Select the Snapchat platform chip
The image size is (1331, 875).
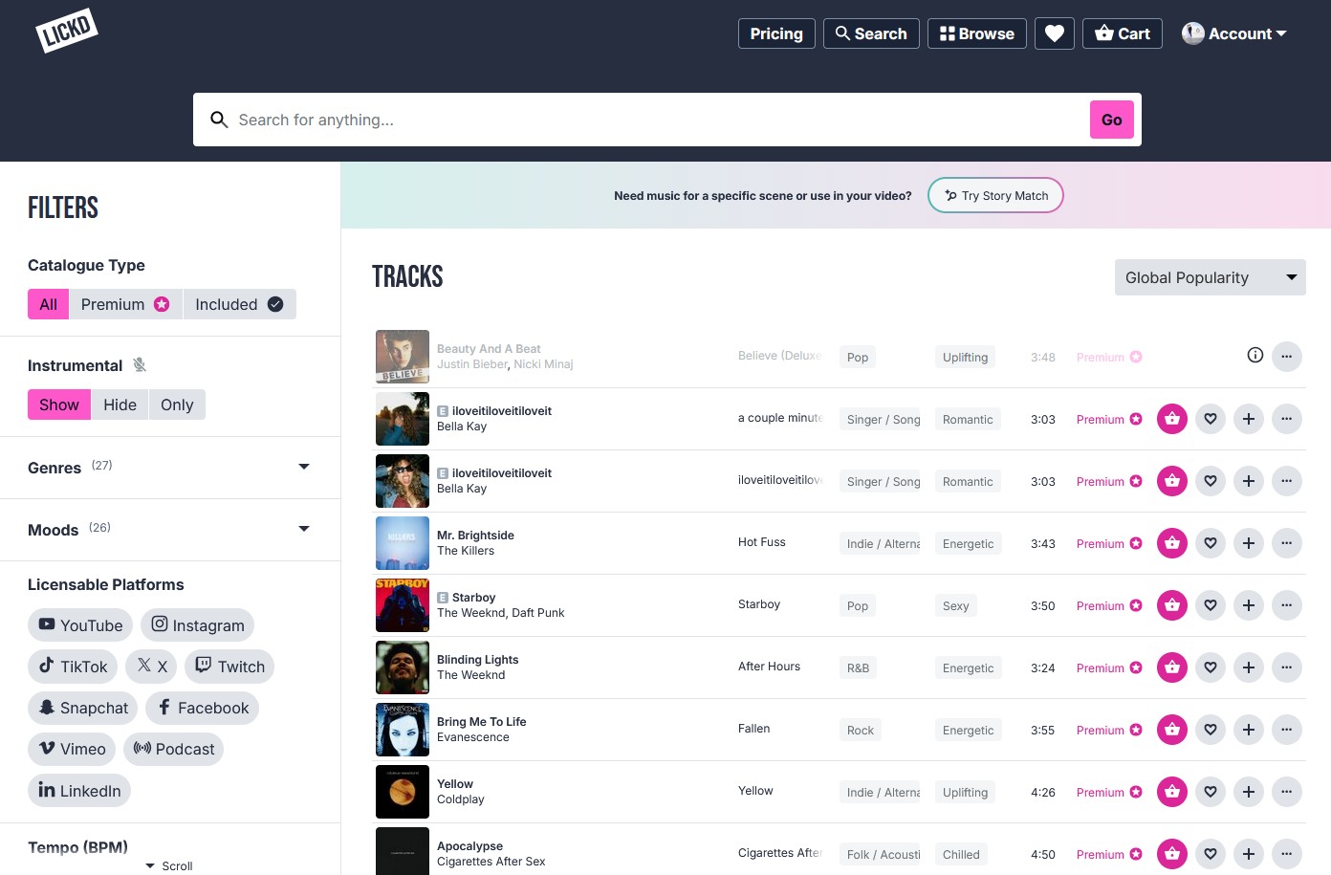coord(83,708)
